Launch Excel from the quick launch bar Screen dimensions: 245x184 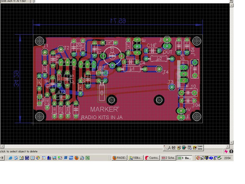click(87, 158)
